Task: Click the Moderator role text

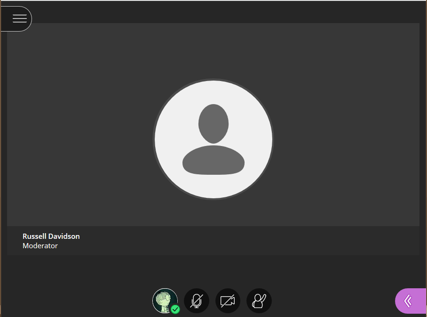Action: (40, 245)
